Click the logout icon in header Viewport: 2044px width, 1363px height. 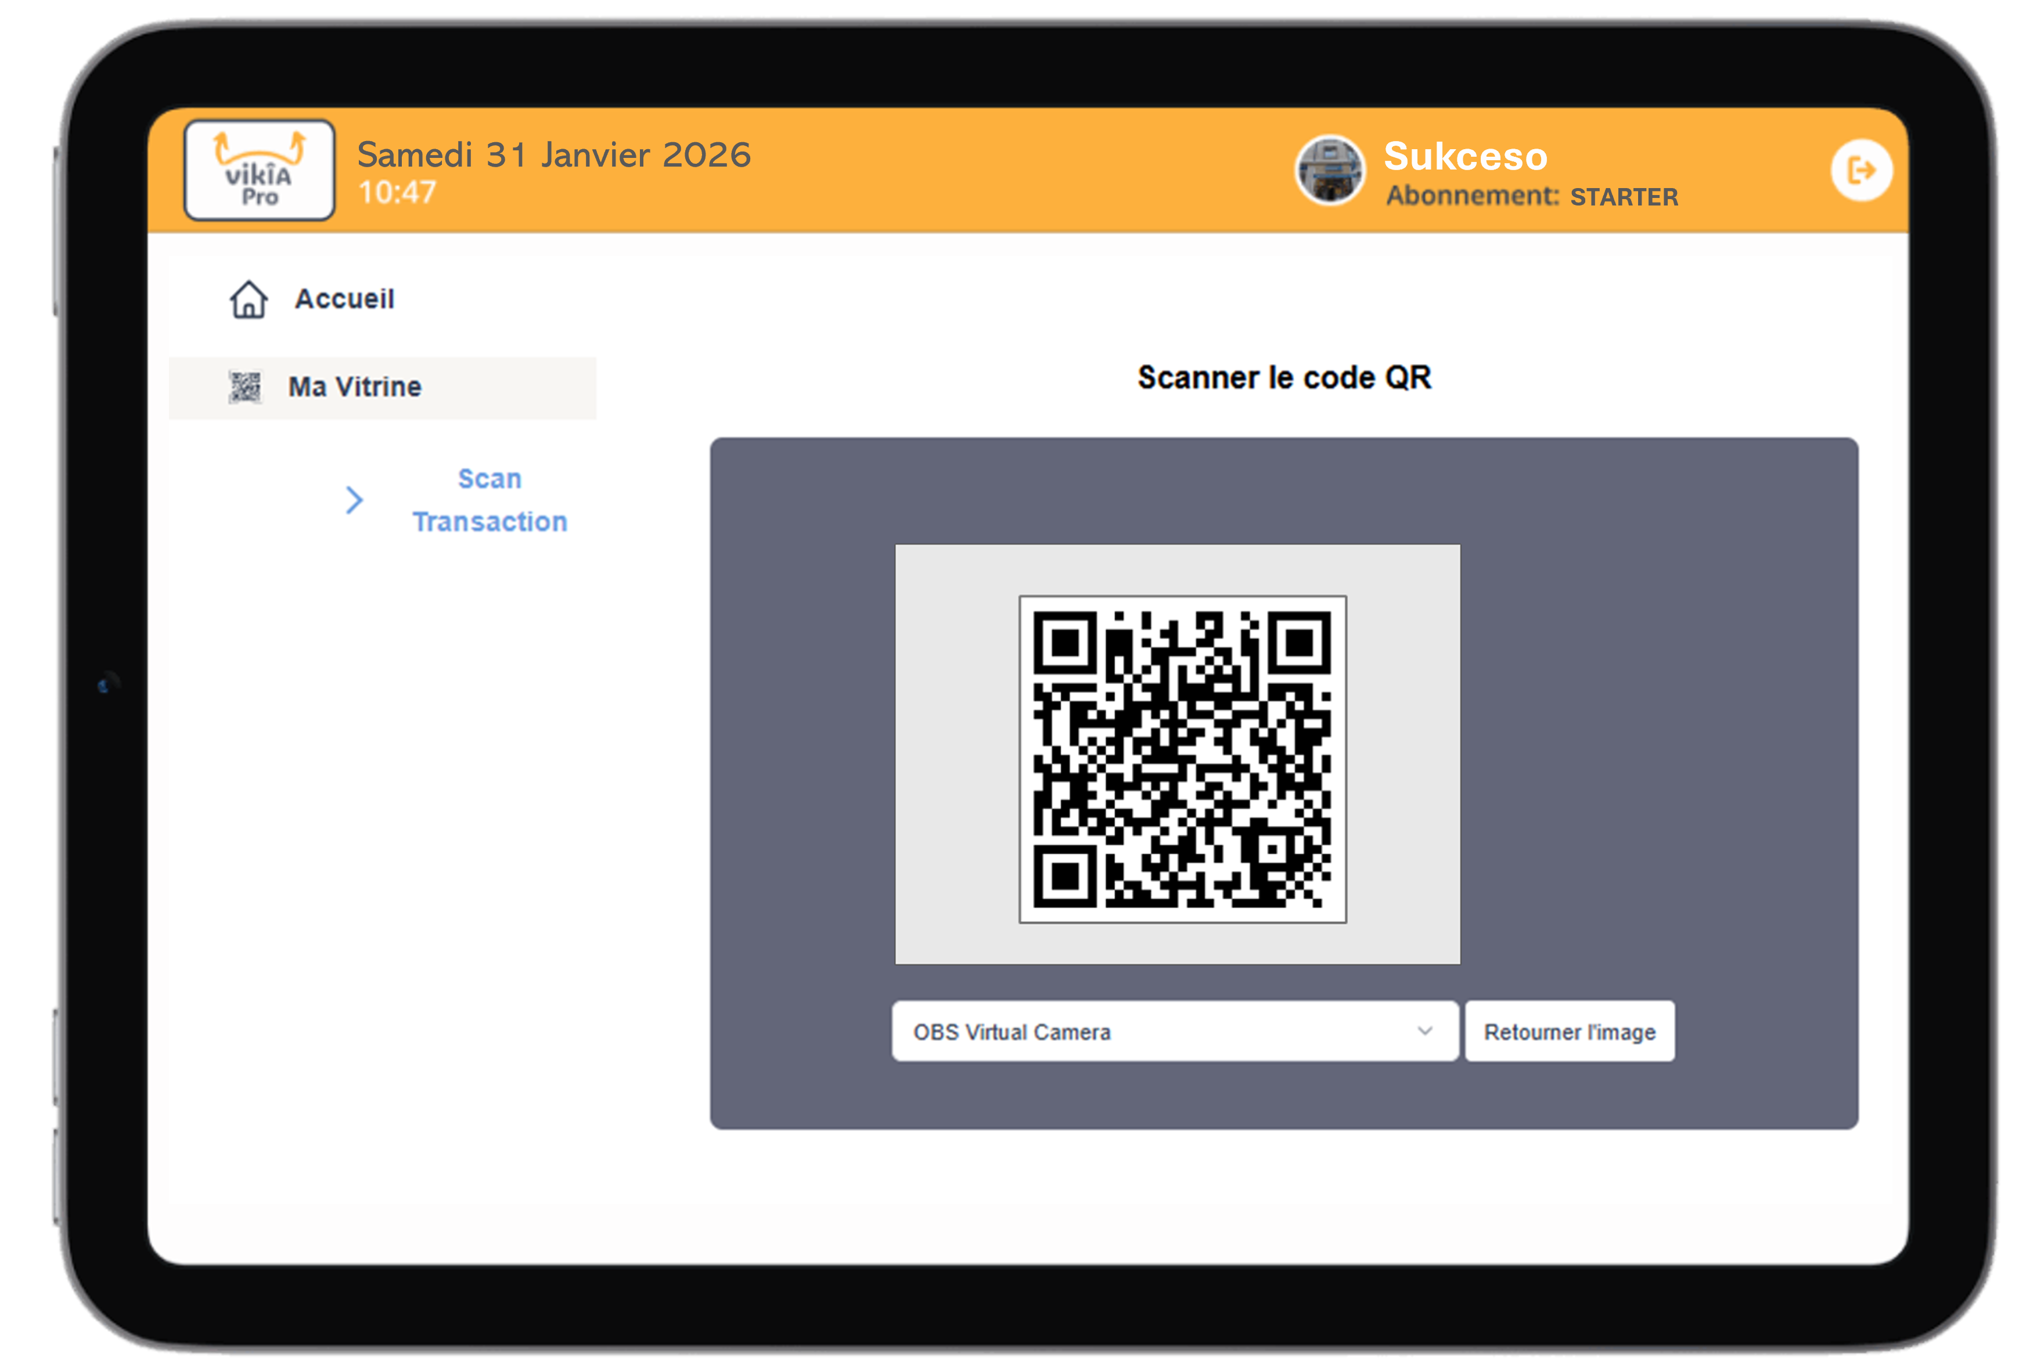point(1861,171)
